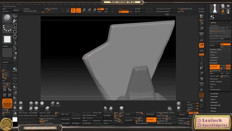232x131 pixels.
Task: Select the Move transform icon in top shelf
Action: coord(84,10)
